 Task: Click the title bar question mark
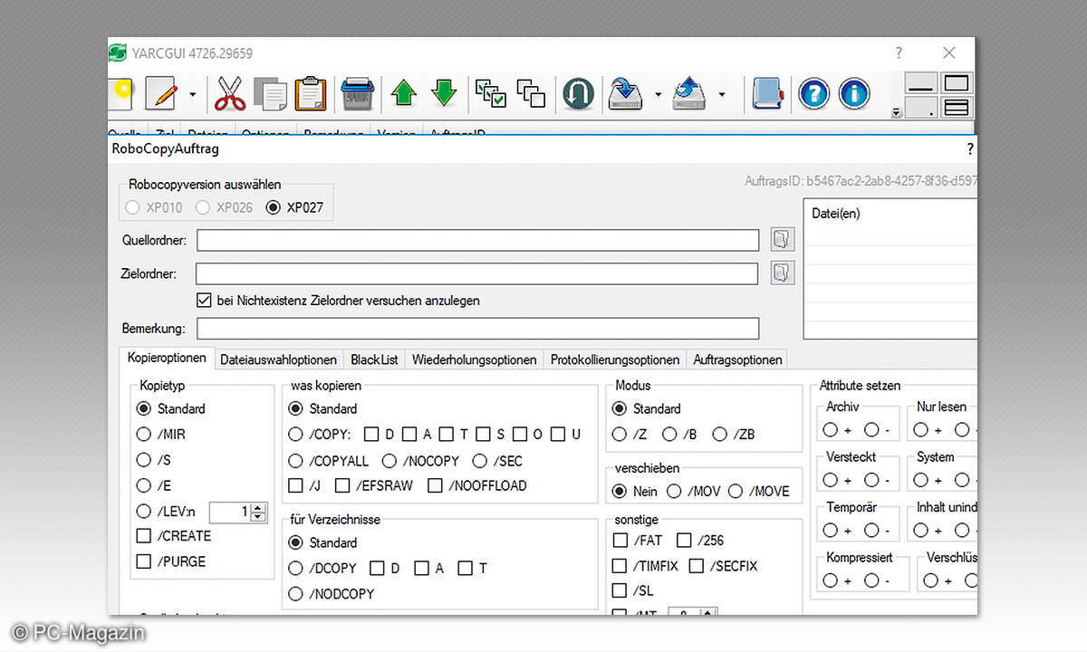tap(899, 53)
